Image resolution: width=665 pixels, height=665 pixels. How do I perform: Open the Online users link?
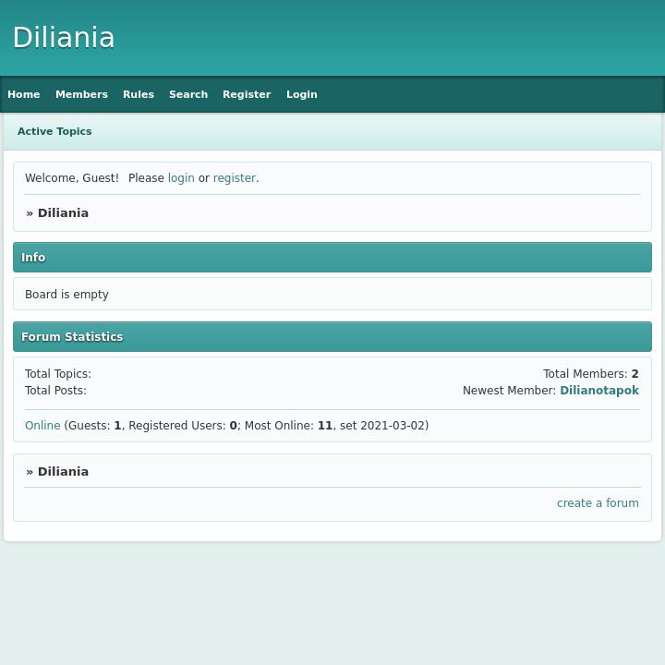tap(42, 426)
